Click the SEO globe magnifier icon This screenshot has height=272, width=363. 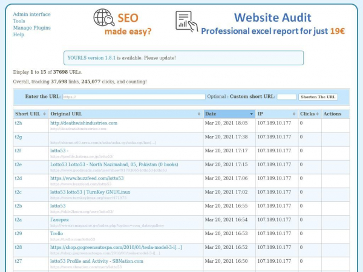pyautogui.click(x=104, y=18)
